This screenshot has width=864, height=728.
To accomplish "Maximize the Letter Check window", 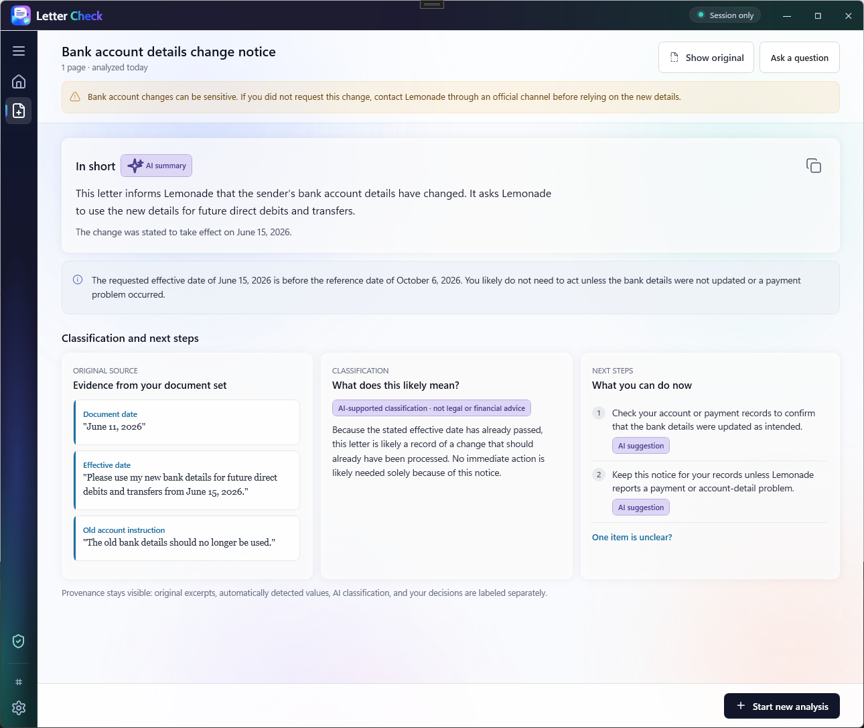I will pyautogui.click(x=818, y=15).
